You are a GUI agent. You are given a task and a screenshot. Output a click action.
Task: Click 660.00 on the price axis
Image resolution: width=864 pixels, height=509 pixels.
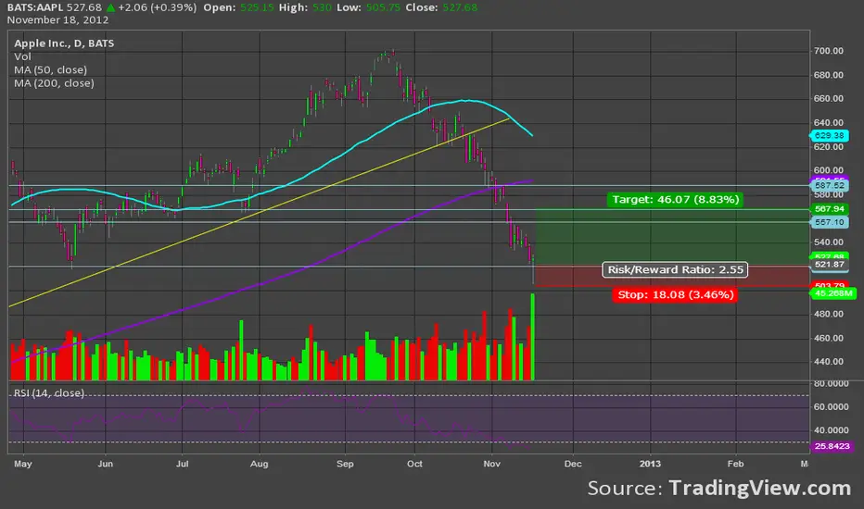tap(829, 98)
